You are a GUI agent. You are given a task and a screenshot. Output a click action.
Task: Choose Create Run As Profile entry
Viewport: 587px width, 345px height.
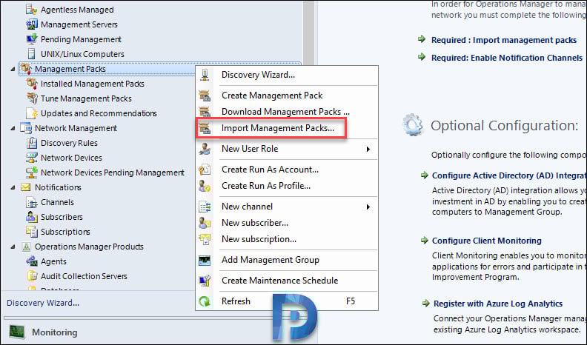(287, 186)
